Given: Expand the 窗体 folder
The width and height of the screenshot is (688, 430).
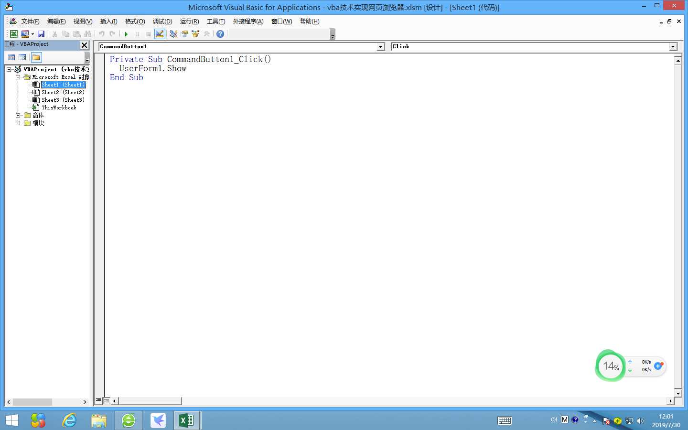Looking at the screenshot, I should pos(18,115).
